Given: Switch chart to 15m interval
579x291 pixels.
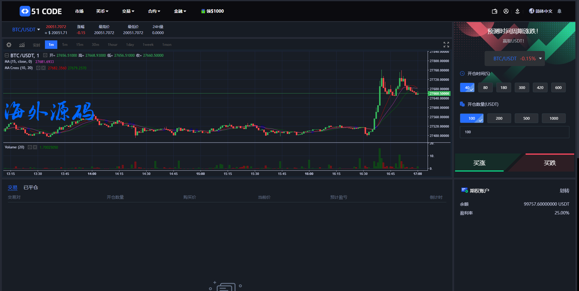Looking at the screenshot, I should [x=80, y=45].
